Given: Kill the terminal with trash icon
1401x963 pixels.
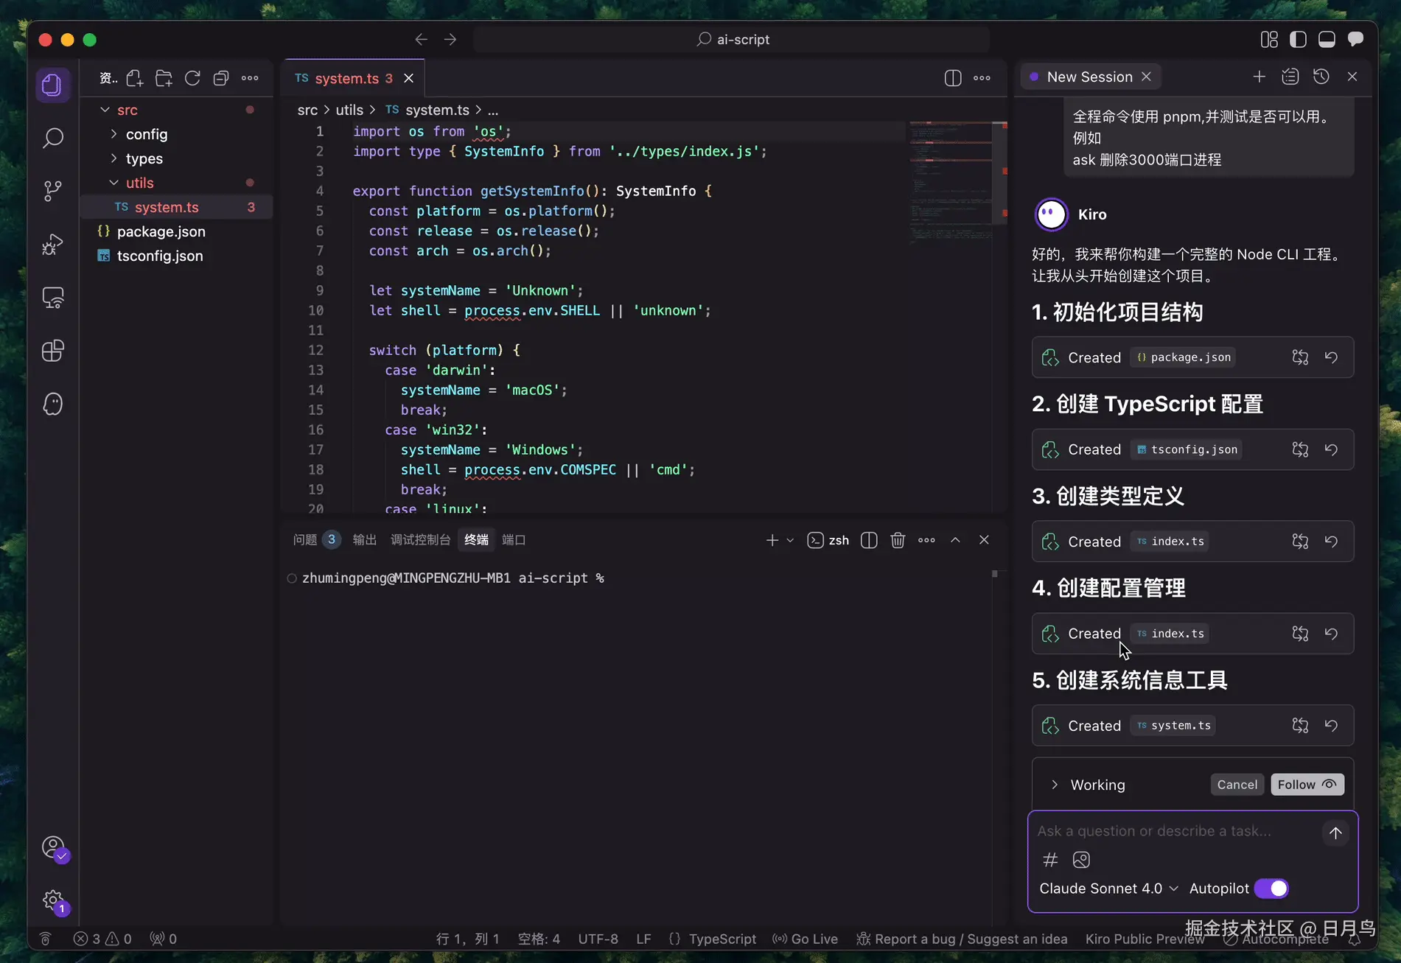Looking at the screenshot, I should pos(898,540).
